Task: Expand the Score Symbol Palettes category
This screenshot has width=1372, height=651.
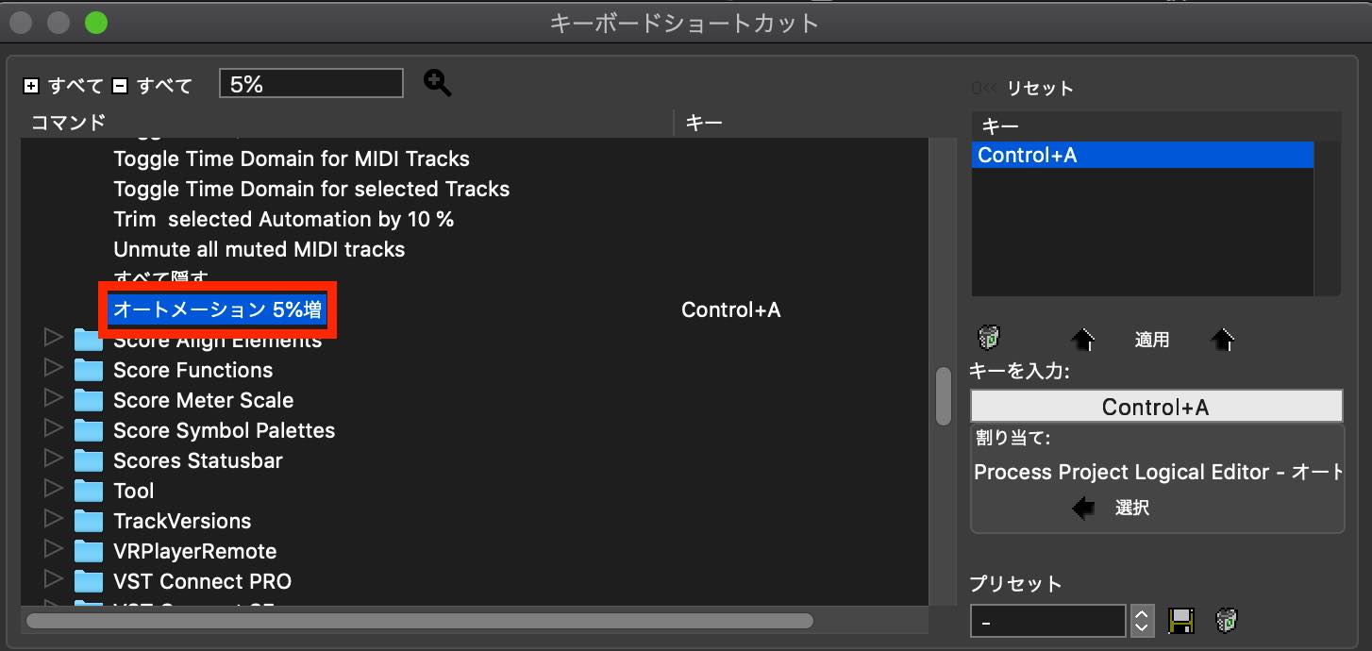Action: click(53, 429)
